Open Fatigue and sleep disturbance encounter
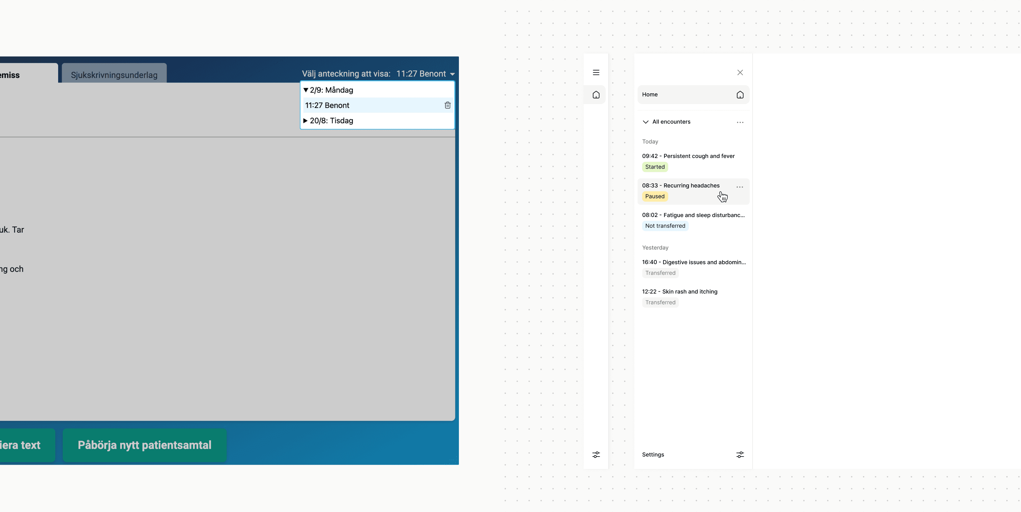Image resolution: width=1021 pixels, height=512 pixels. (x=693, y=215)
